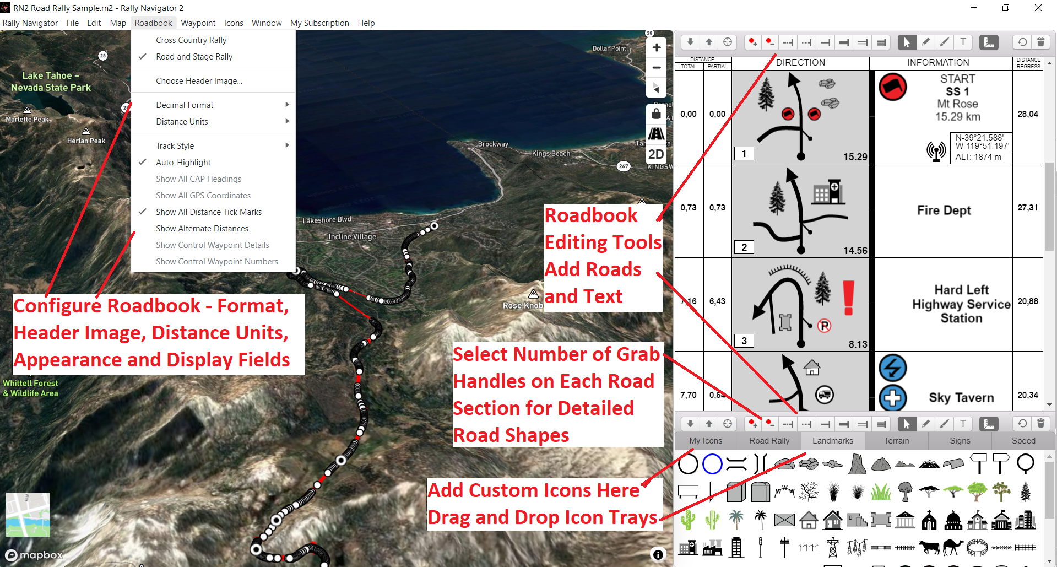
Task: Open the Icons menu
Action: click(234, 23)
